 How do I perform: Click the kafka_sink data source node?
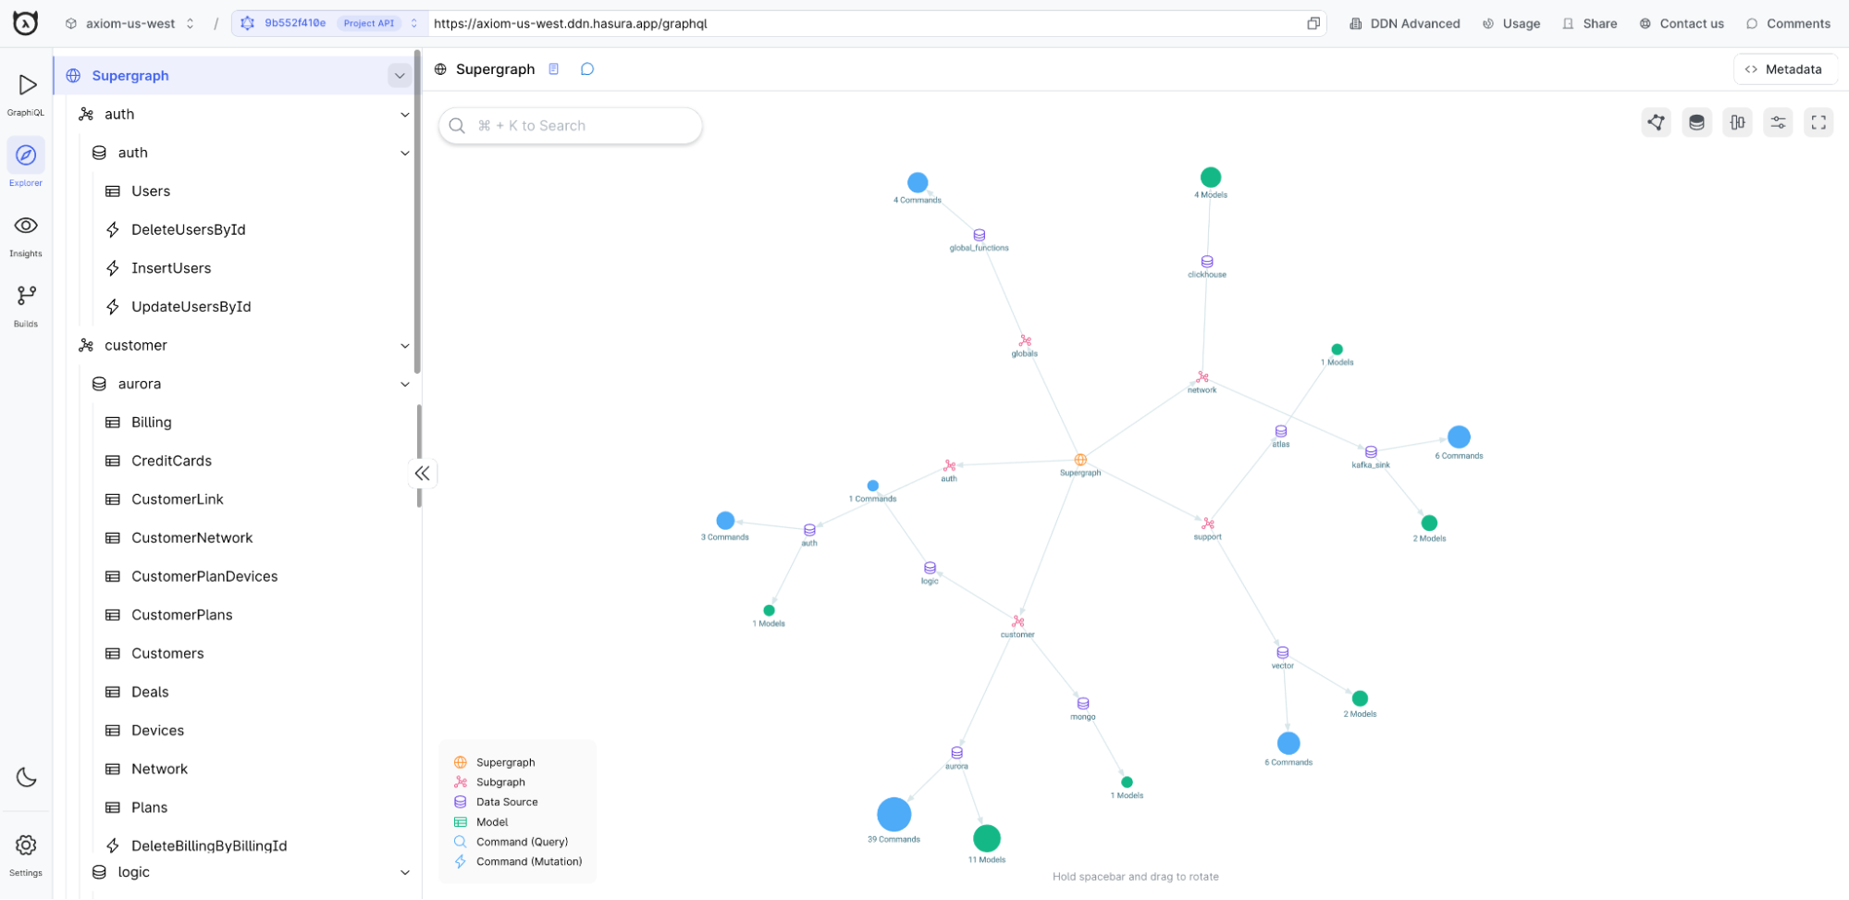1372,453
